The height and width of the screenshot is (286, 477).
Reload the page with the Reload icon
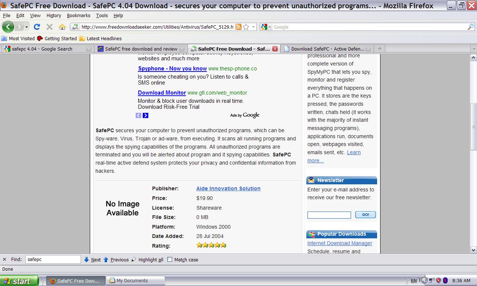tap(37, 27)
